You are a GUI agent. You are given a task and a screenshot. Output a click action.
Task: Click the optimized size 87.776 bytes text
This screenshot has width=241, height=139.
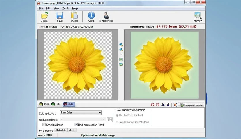pos(176,26)
